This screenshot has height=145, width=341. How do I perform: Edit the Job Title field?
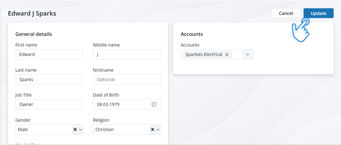click(49, 104)
